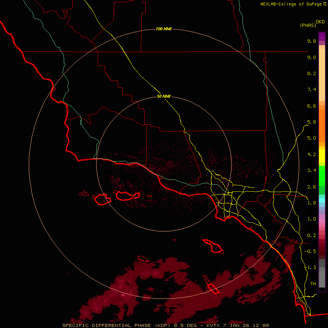Click the 1.0 scale value

pos(312,219)
